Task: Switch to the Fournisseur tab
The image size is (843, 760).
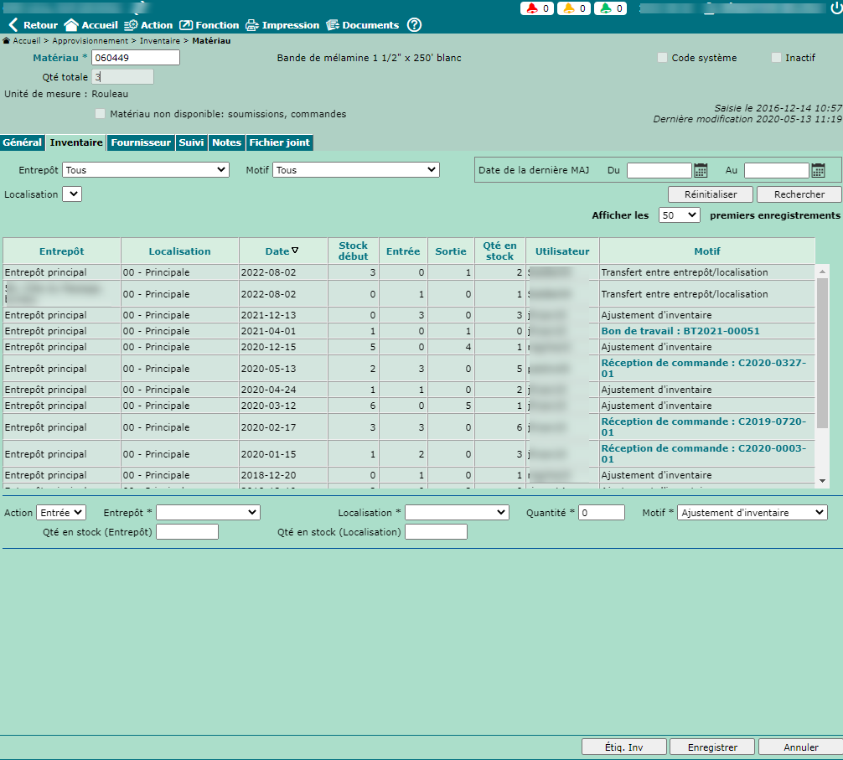Action: pos(141,142)
